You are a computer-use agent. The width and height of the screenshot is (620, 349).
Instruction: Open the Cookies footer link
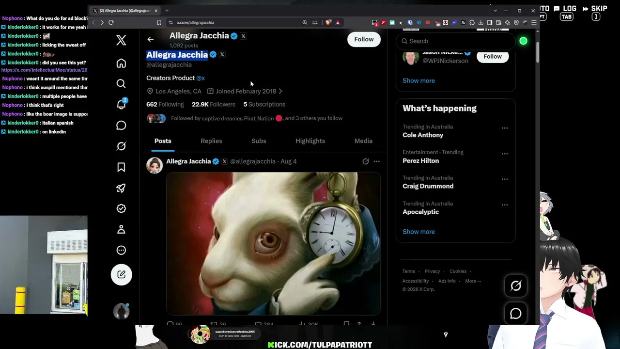[x=458, y=271]
